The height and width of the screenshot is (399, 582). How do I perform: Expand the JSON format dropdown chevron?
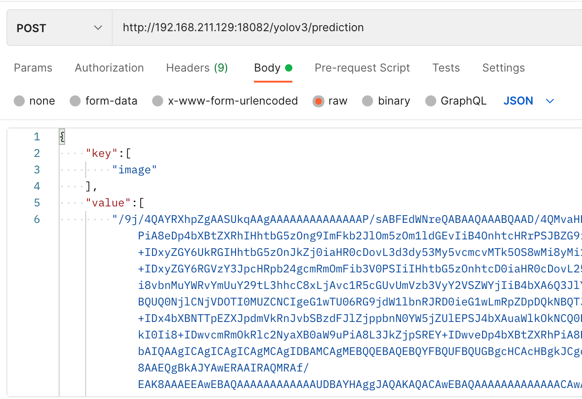tap(550, 101)
